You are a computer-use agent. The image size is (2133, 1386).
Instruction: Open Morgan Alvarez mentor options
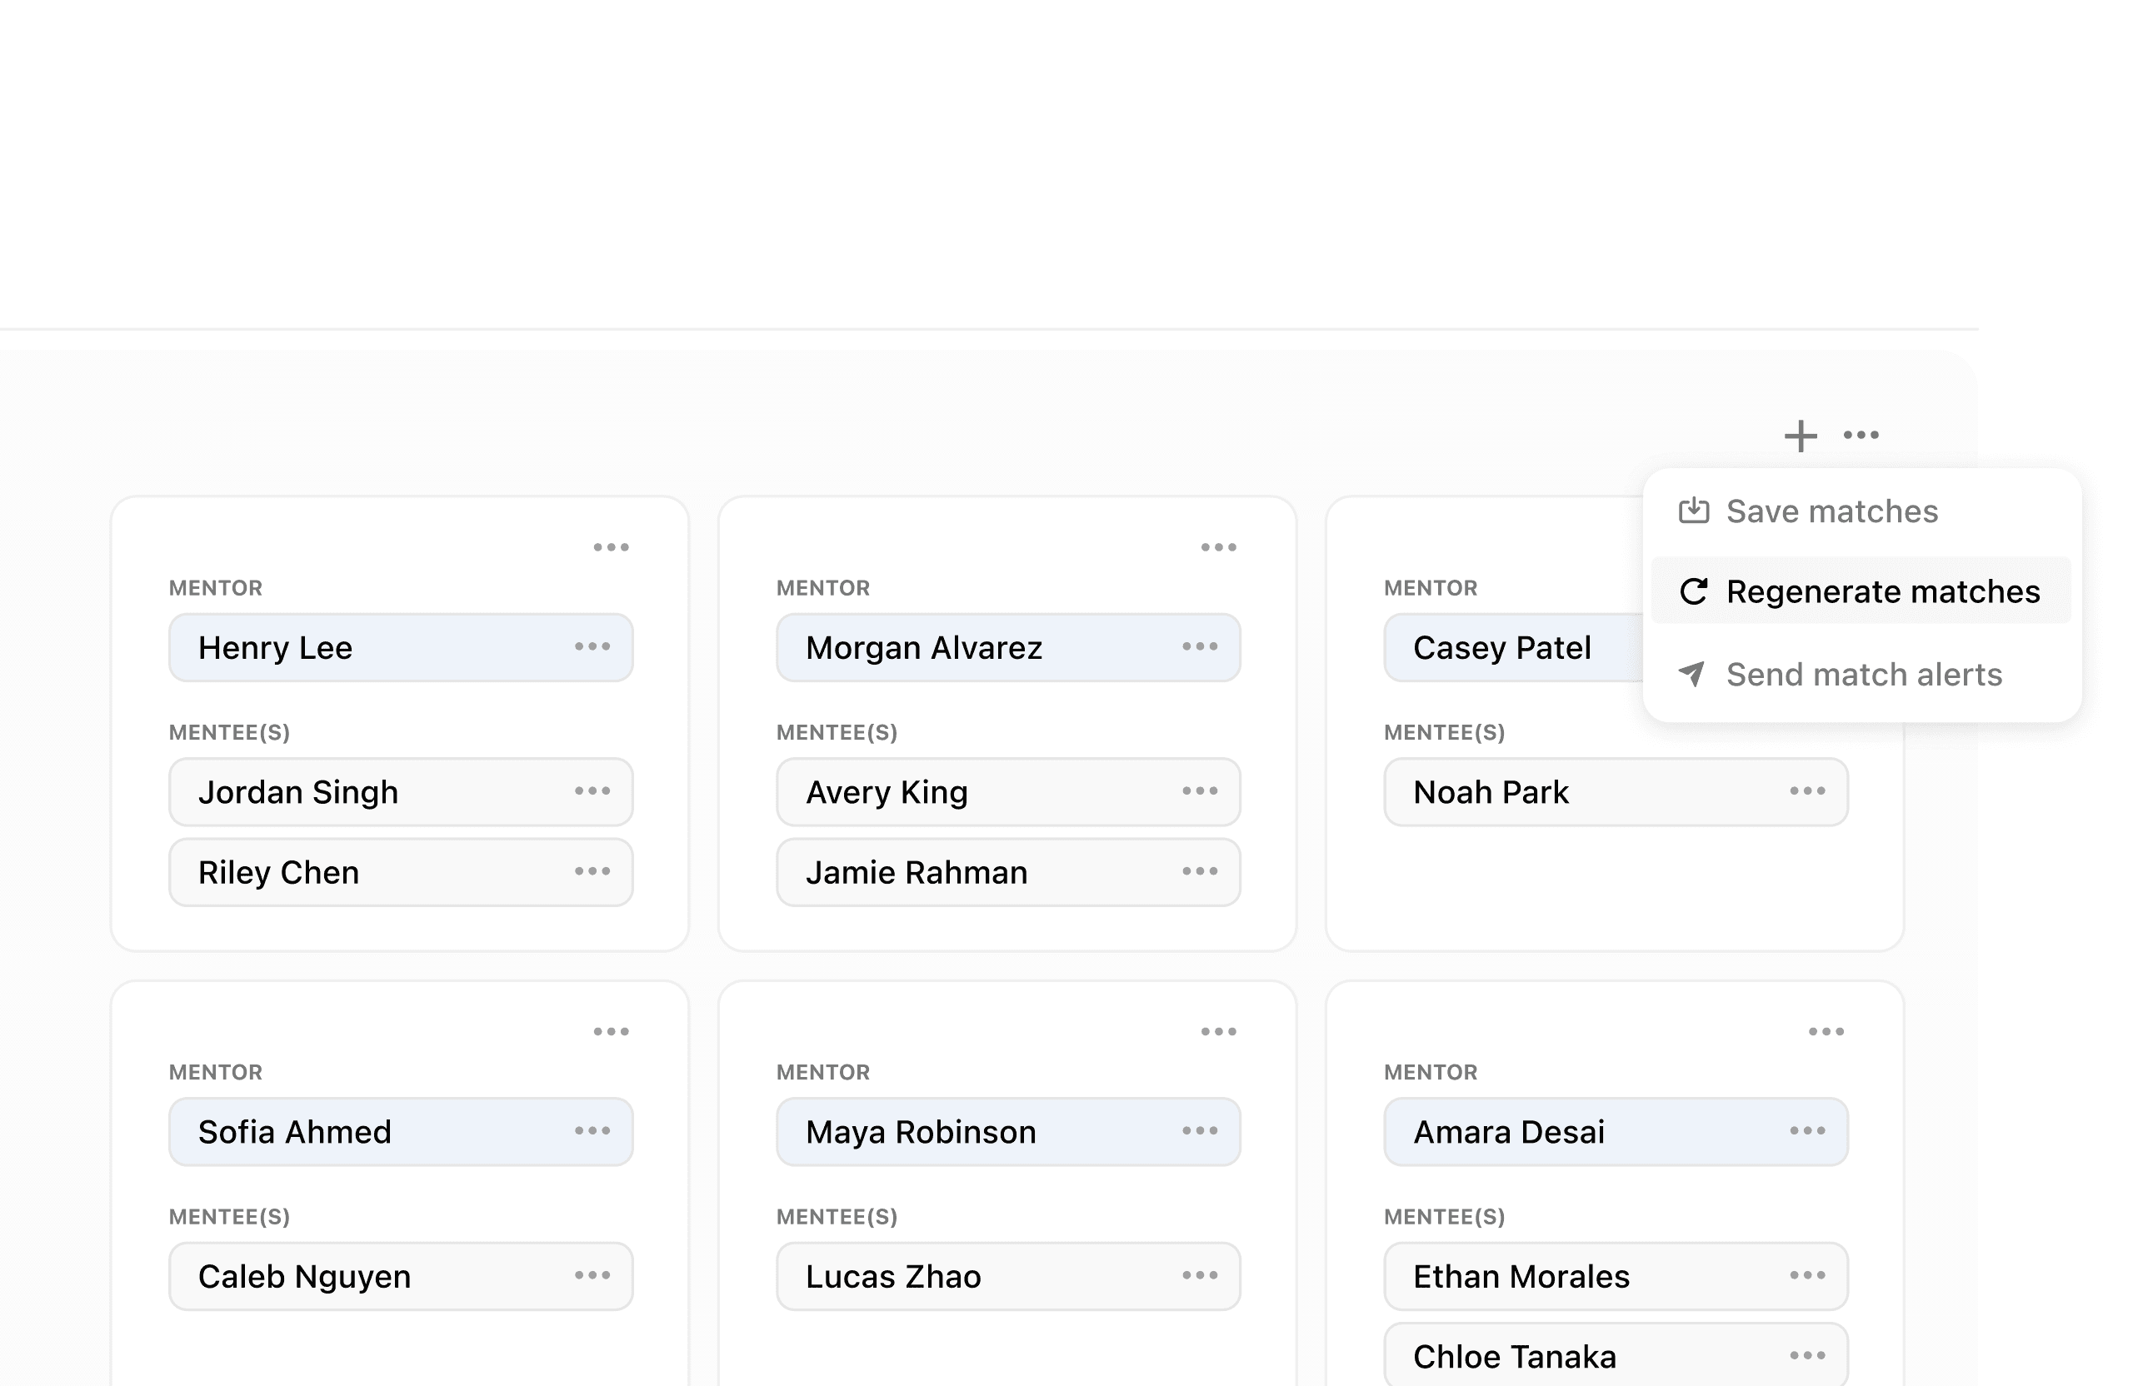coord(1200,647)
